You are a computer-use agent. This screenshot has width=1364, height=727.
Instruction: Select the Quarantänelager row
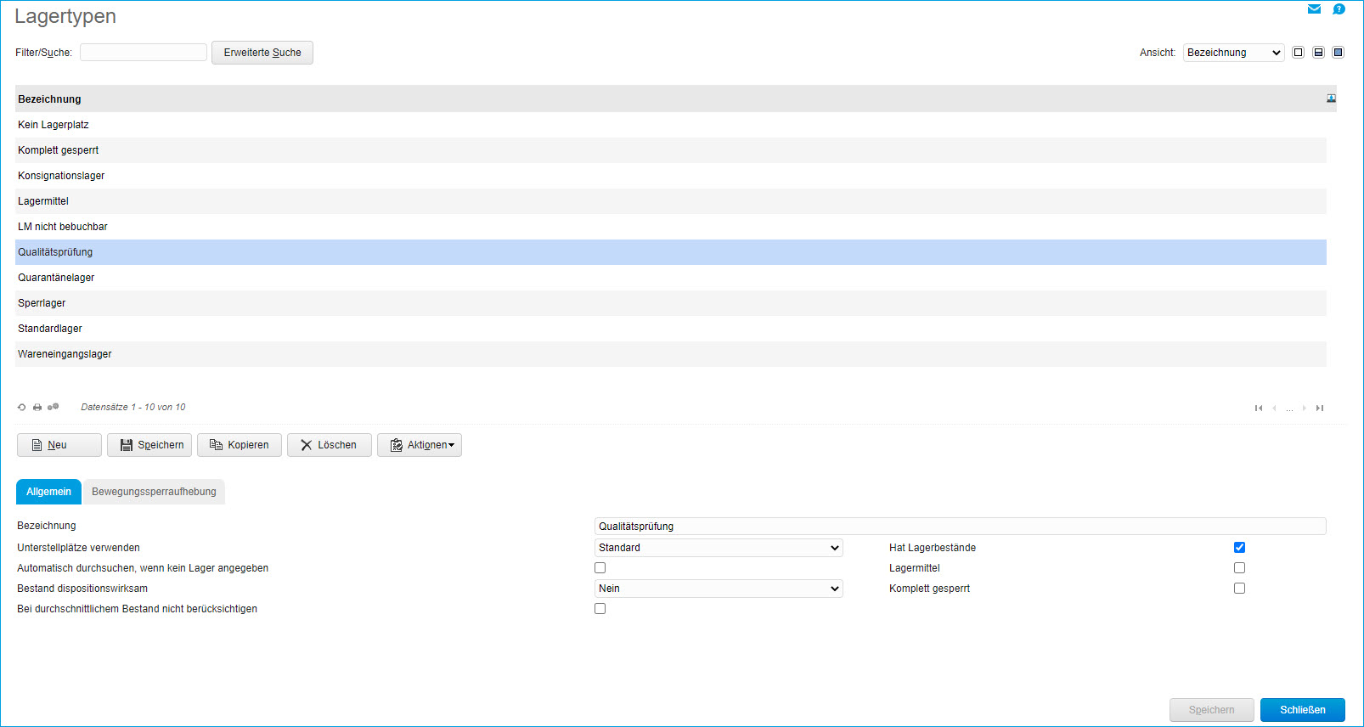671,278
